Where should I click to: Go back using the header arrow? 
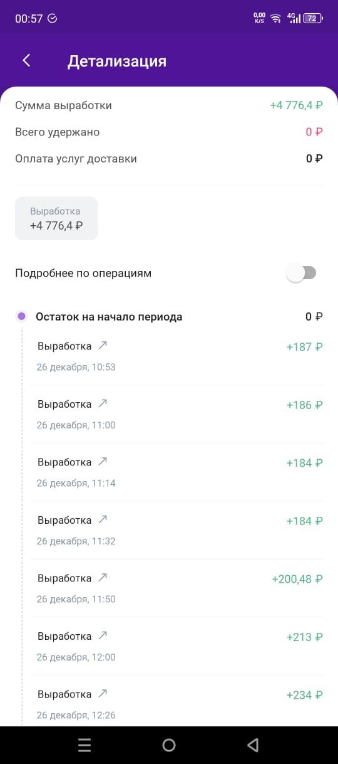pyautogui.click(x=26, y=60)
